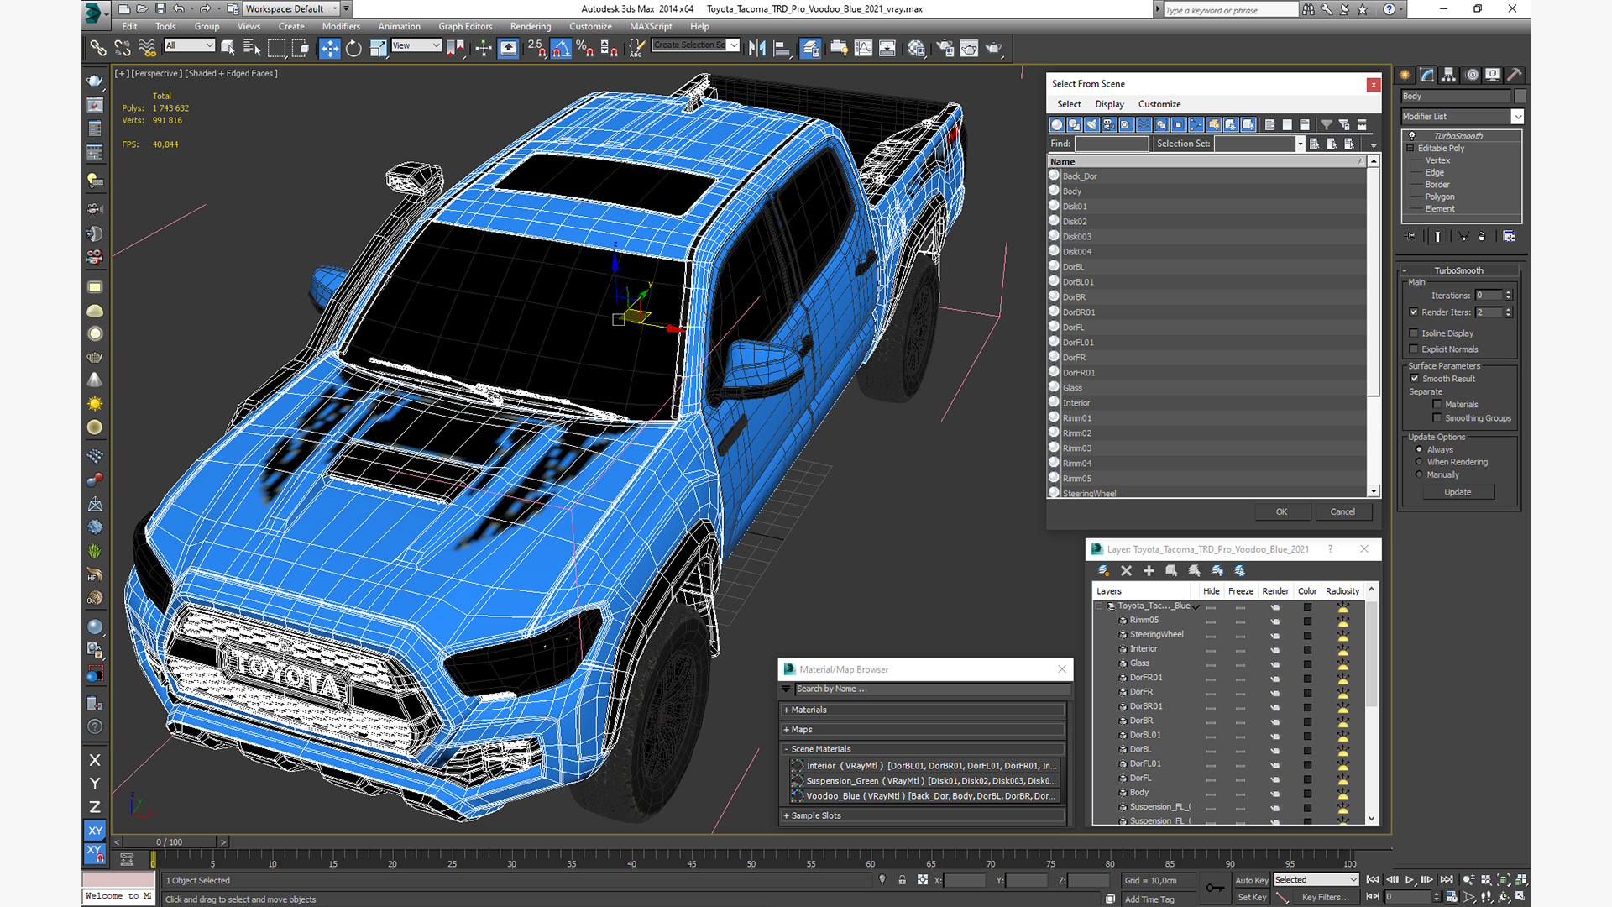The height and width of the screenshot is (907, 1612).
Task: Open the Modifier List dropdown
Action: [x=1517, y=117]
